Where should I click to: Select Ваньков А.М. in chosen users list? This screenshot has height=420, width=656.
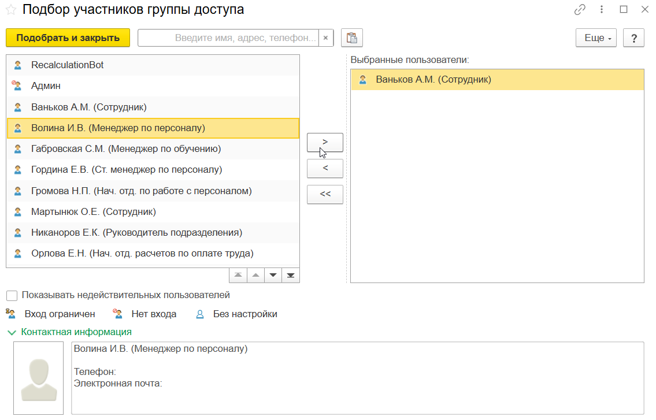point(433,80)
